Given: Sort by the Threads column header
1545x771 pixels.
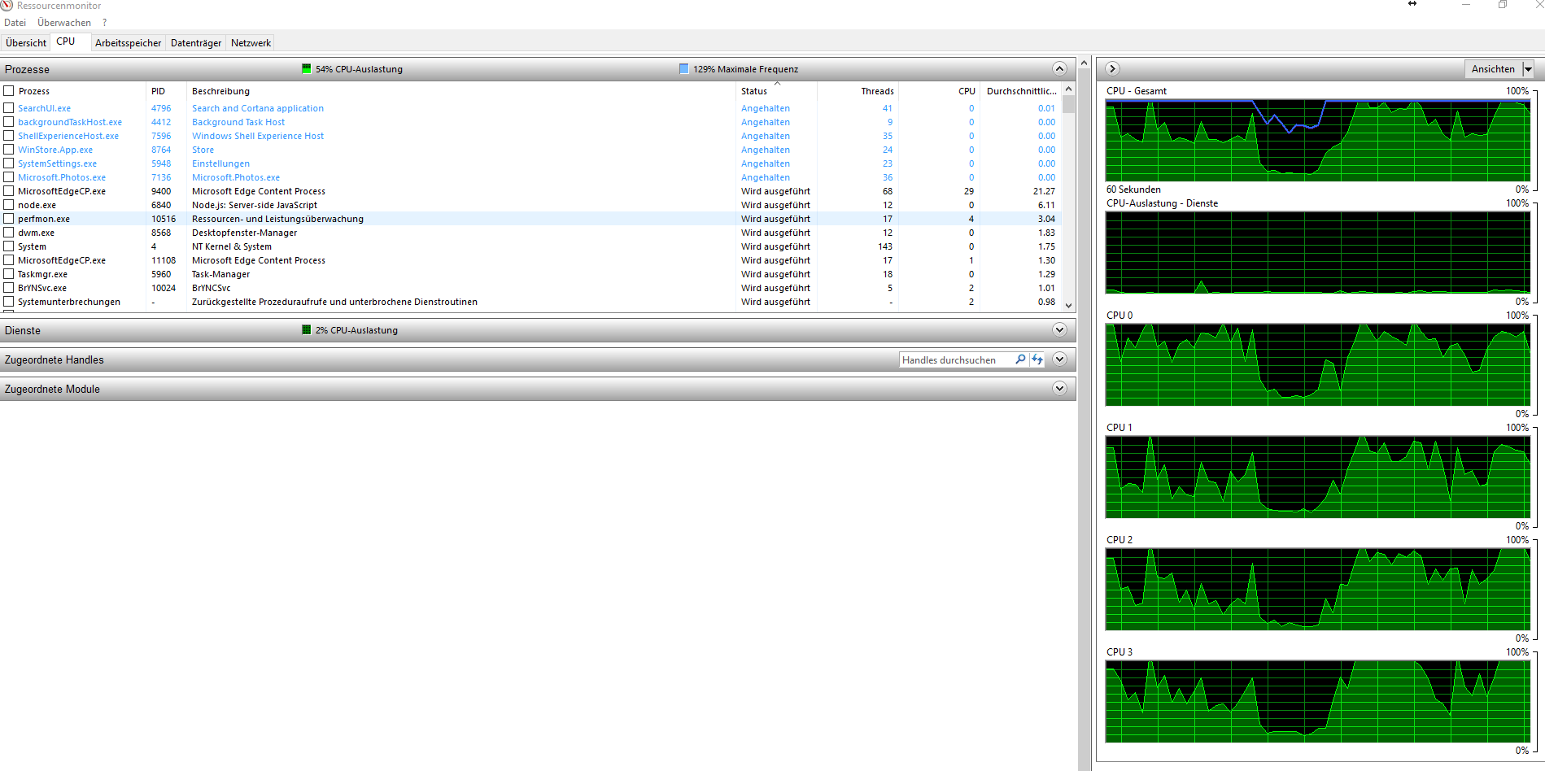Looking at the screenshot, I should pos(858,91).
